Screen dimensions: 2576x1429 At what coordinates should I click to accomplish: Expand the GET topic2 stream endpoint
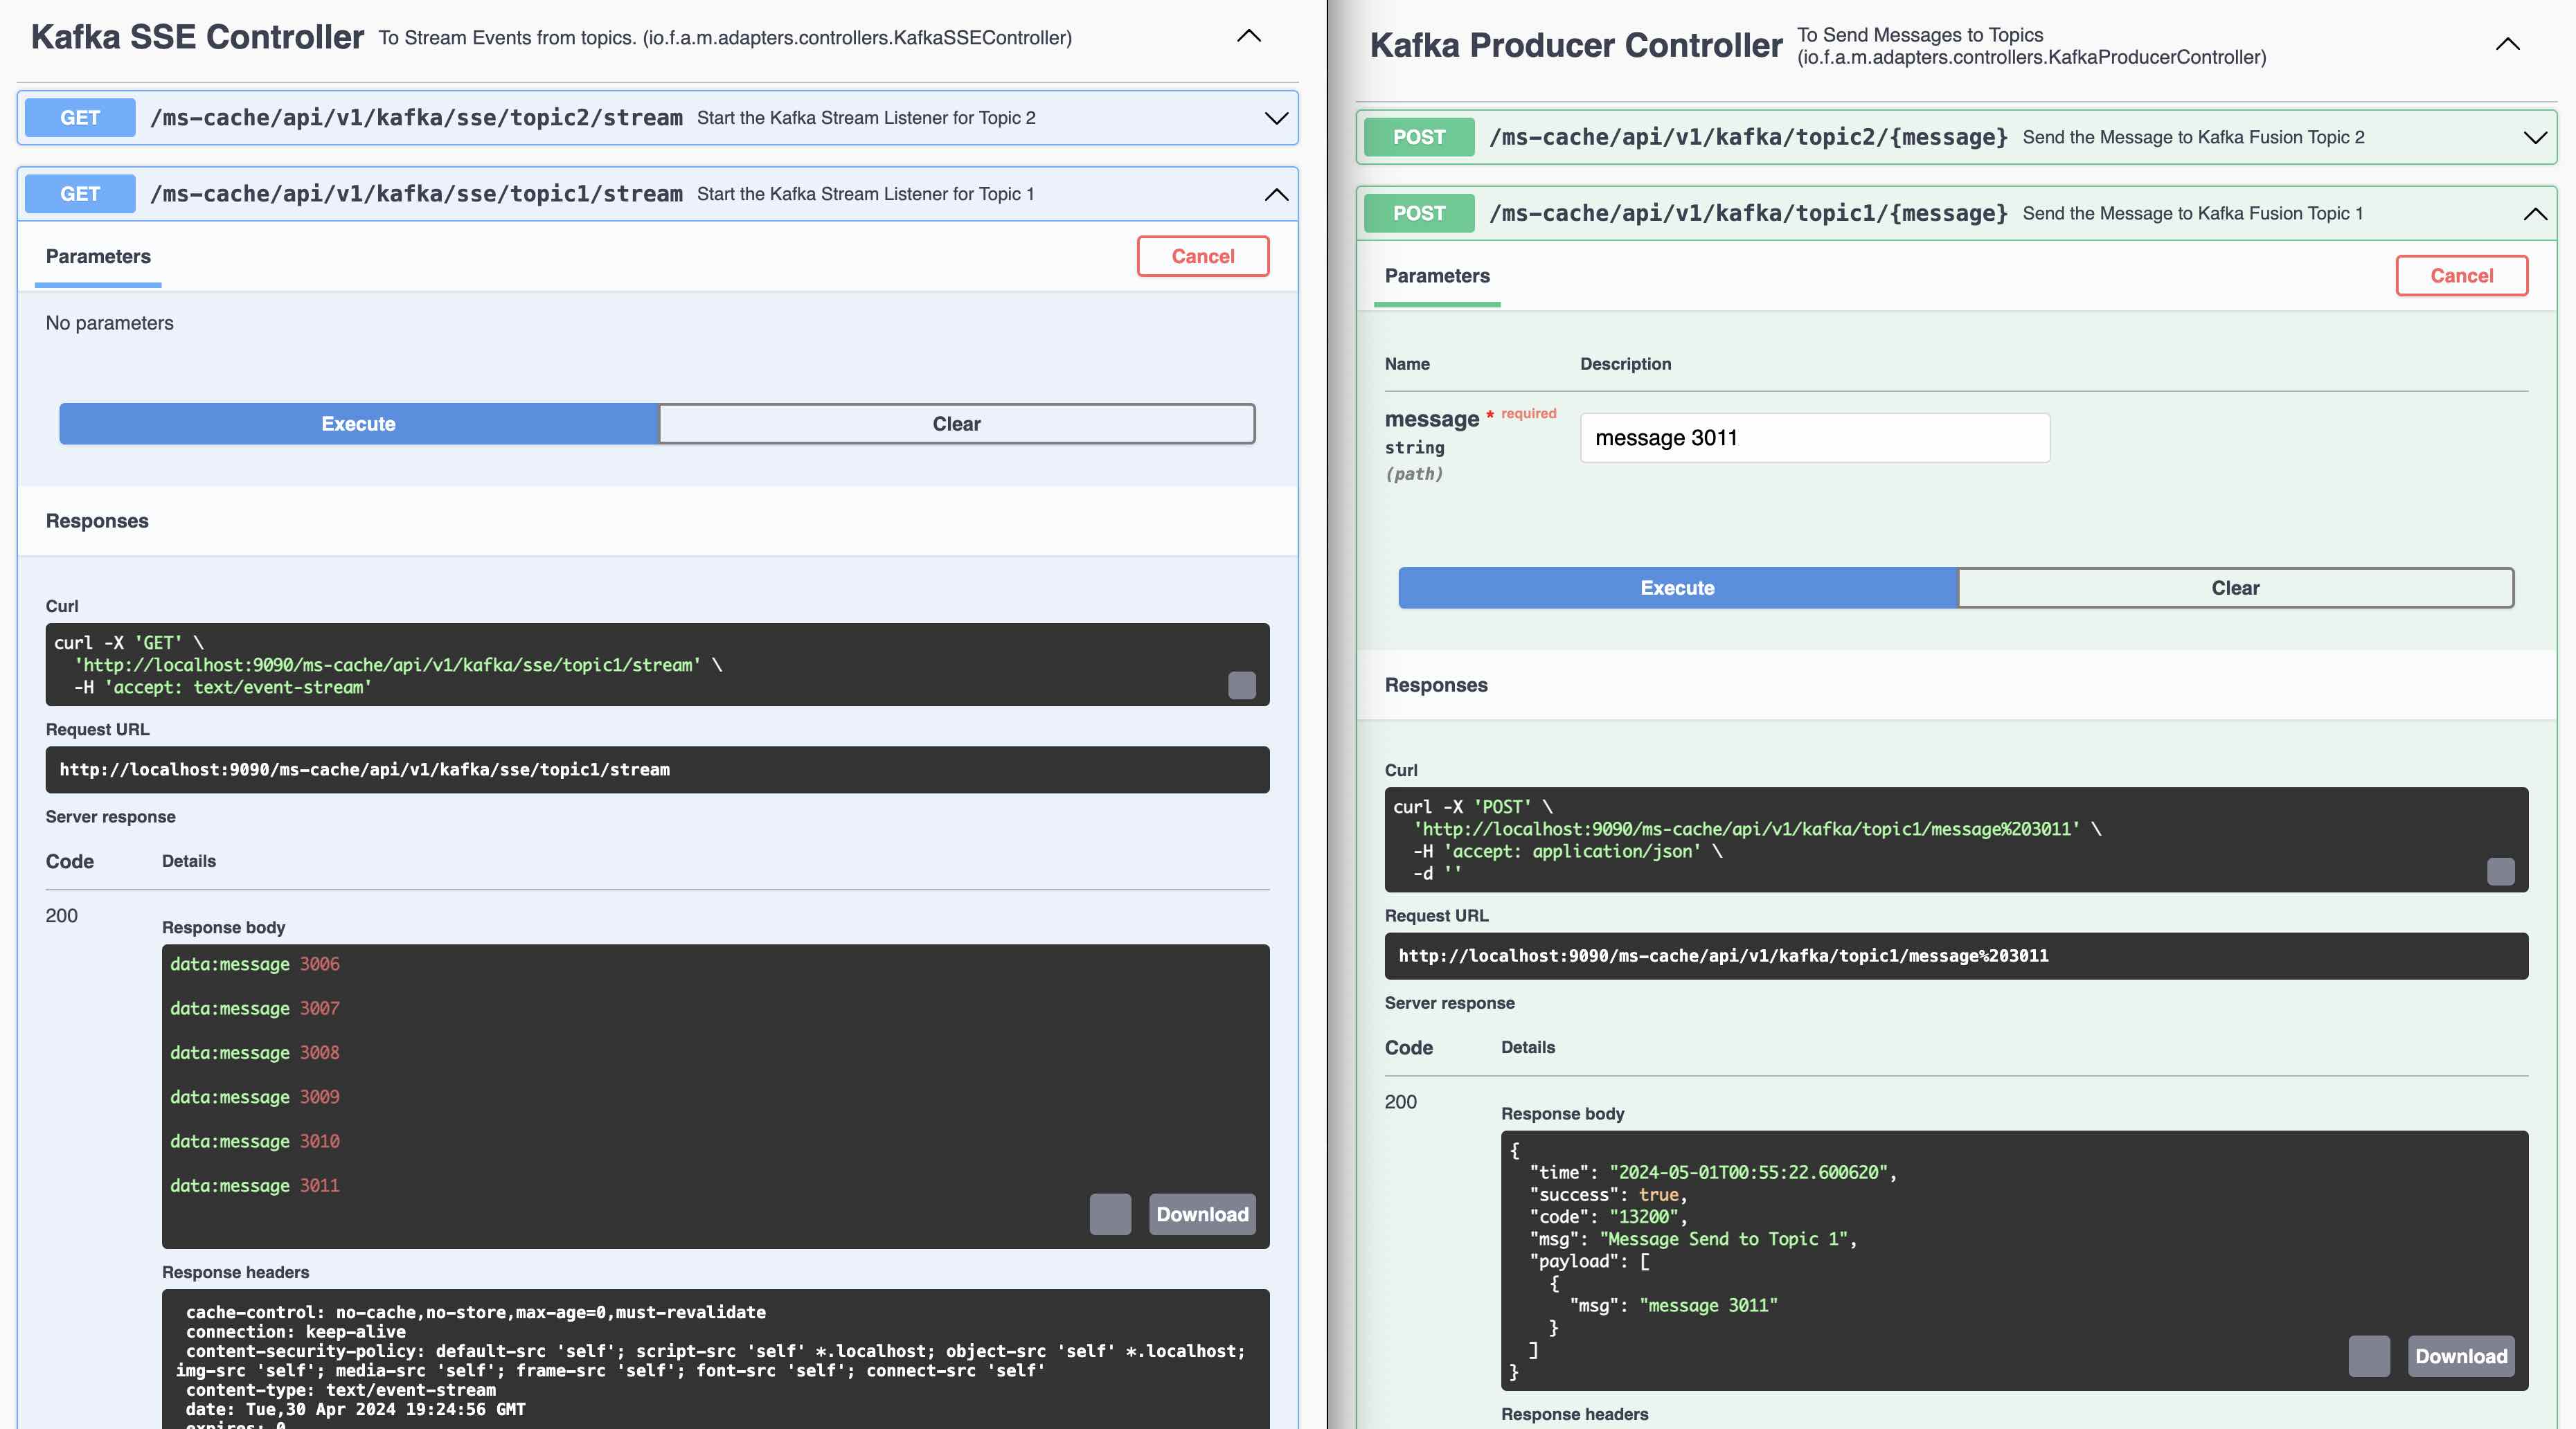pyautogui.click(x=1276, y=118)
